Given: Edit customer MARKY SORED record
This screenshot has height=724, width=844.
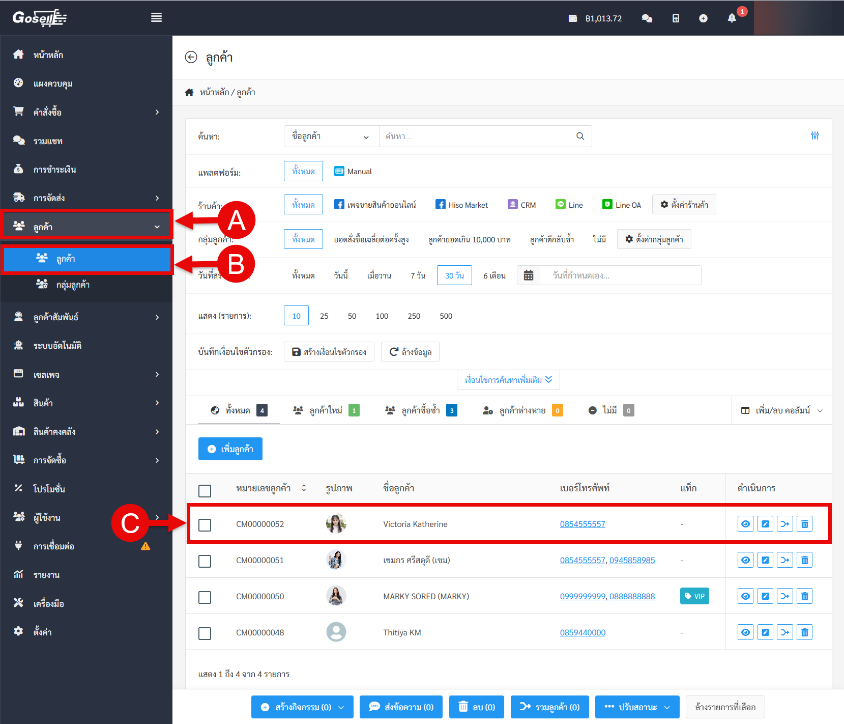Looking at the screenshot, I should coord(765,596).
